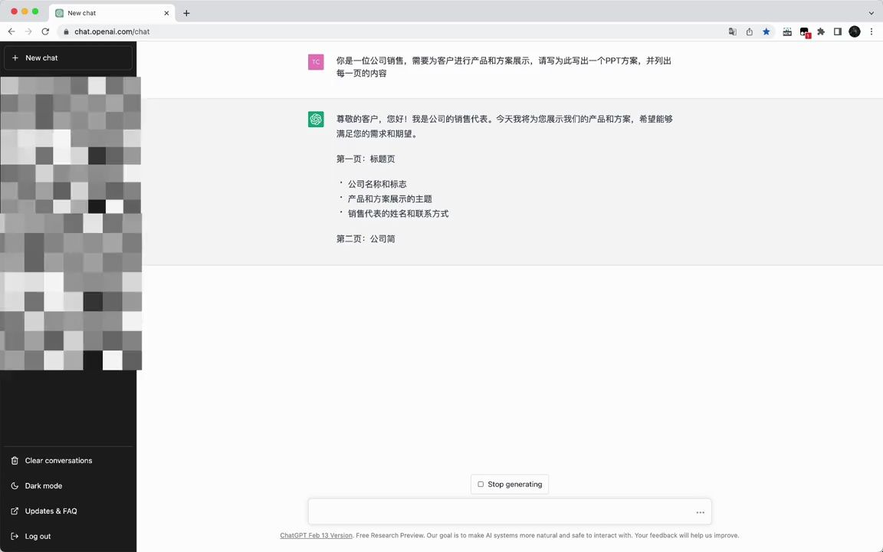The image size is (883, 552).
Task: Open the extension with the red notification badge
Action: pos(804,31)
